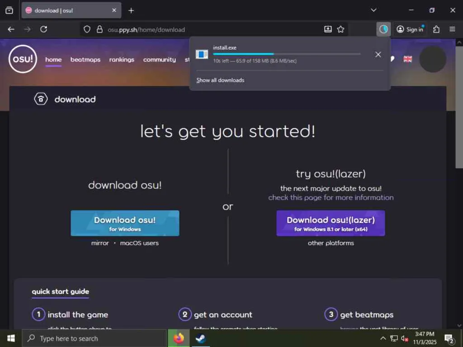Click step 1 install the game
Image resolution: width=463 pixels, height=347 pixels.
coord(70,314)
